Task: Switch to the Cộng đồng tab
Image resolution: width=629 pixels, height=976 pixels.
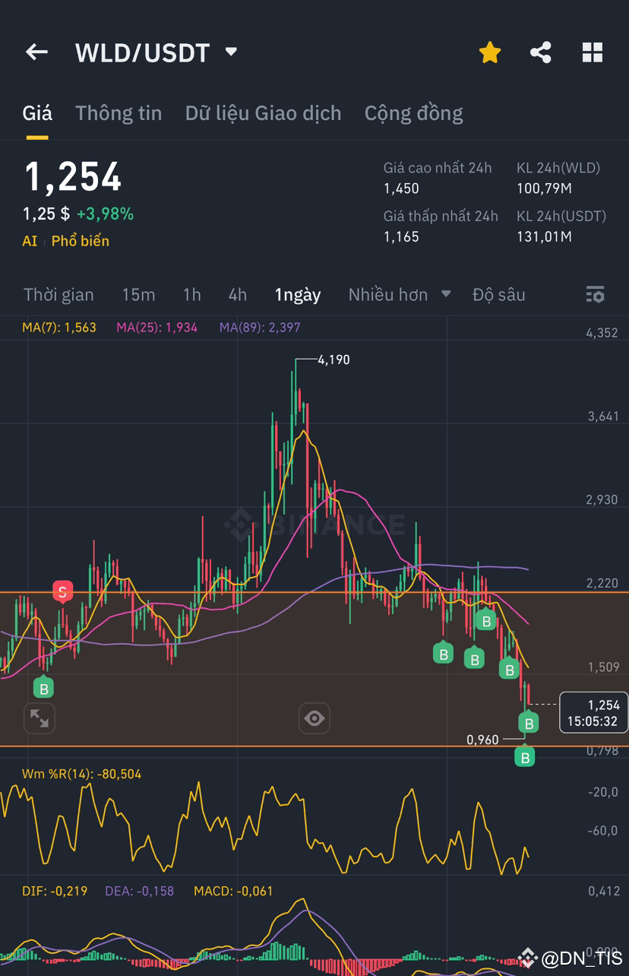Action: (413, 112)
